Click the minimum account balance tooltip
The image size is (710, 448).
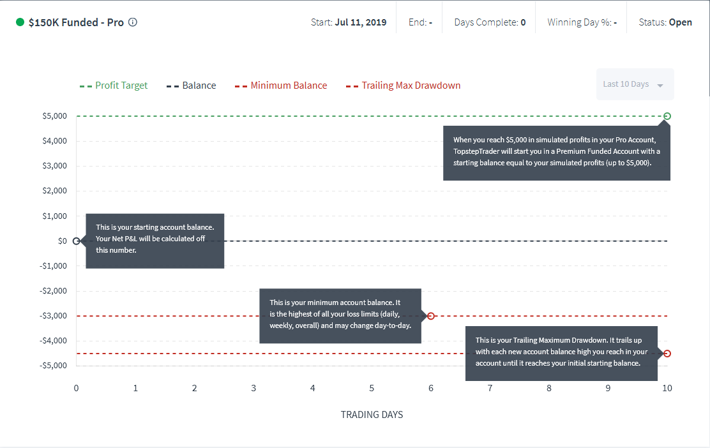[x=340, y=316]
